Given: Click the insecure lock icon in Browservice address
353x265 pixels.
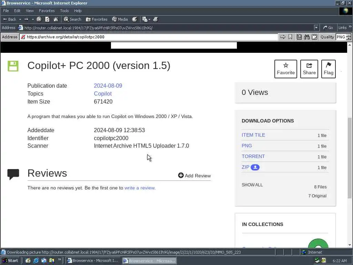Looking at the screenshot, I should coord(23,37).
